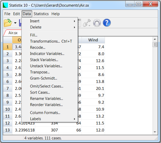The height and width of the screenshot is (143, 161).
Task: Select row header number 7
Action: click(8, 89)
